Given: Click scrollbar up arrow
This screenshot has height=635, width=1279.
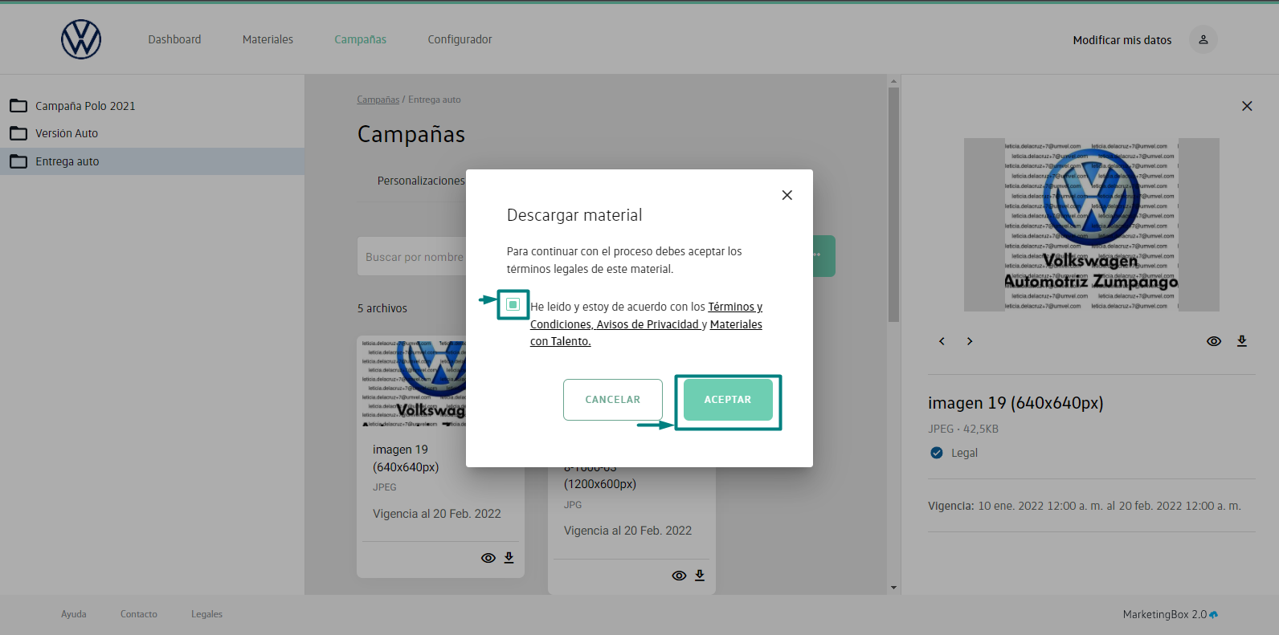Looking at the screenshot, I should [893, 81].
